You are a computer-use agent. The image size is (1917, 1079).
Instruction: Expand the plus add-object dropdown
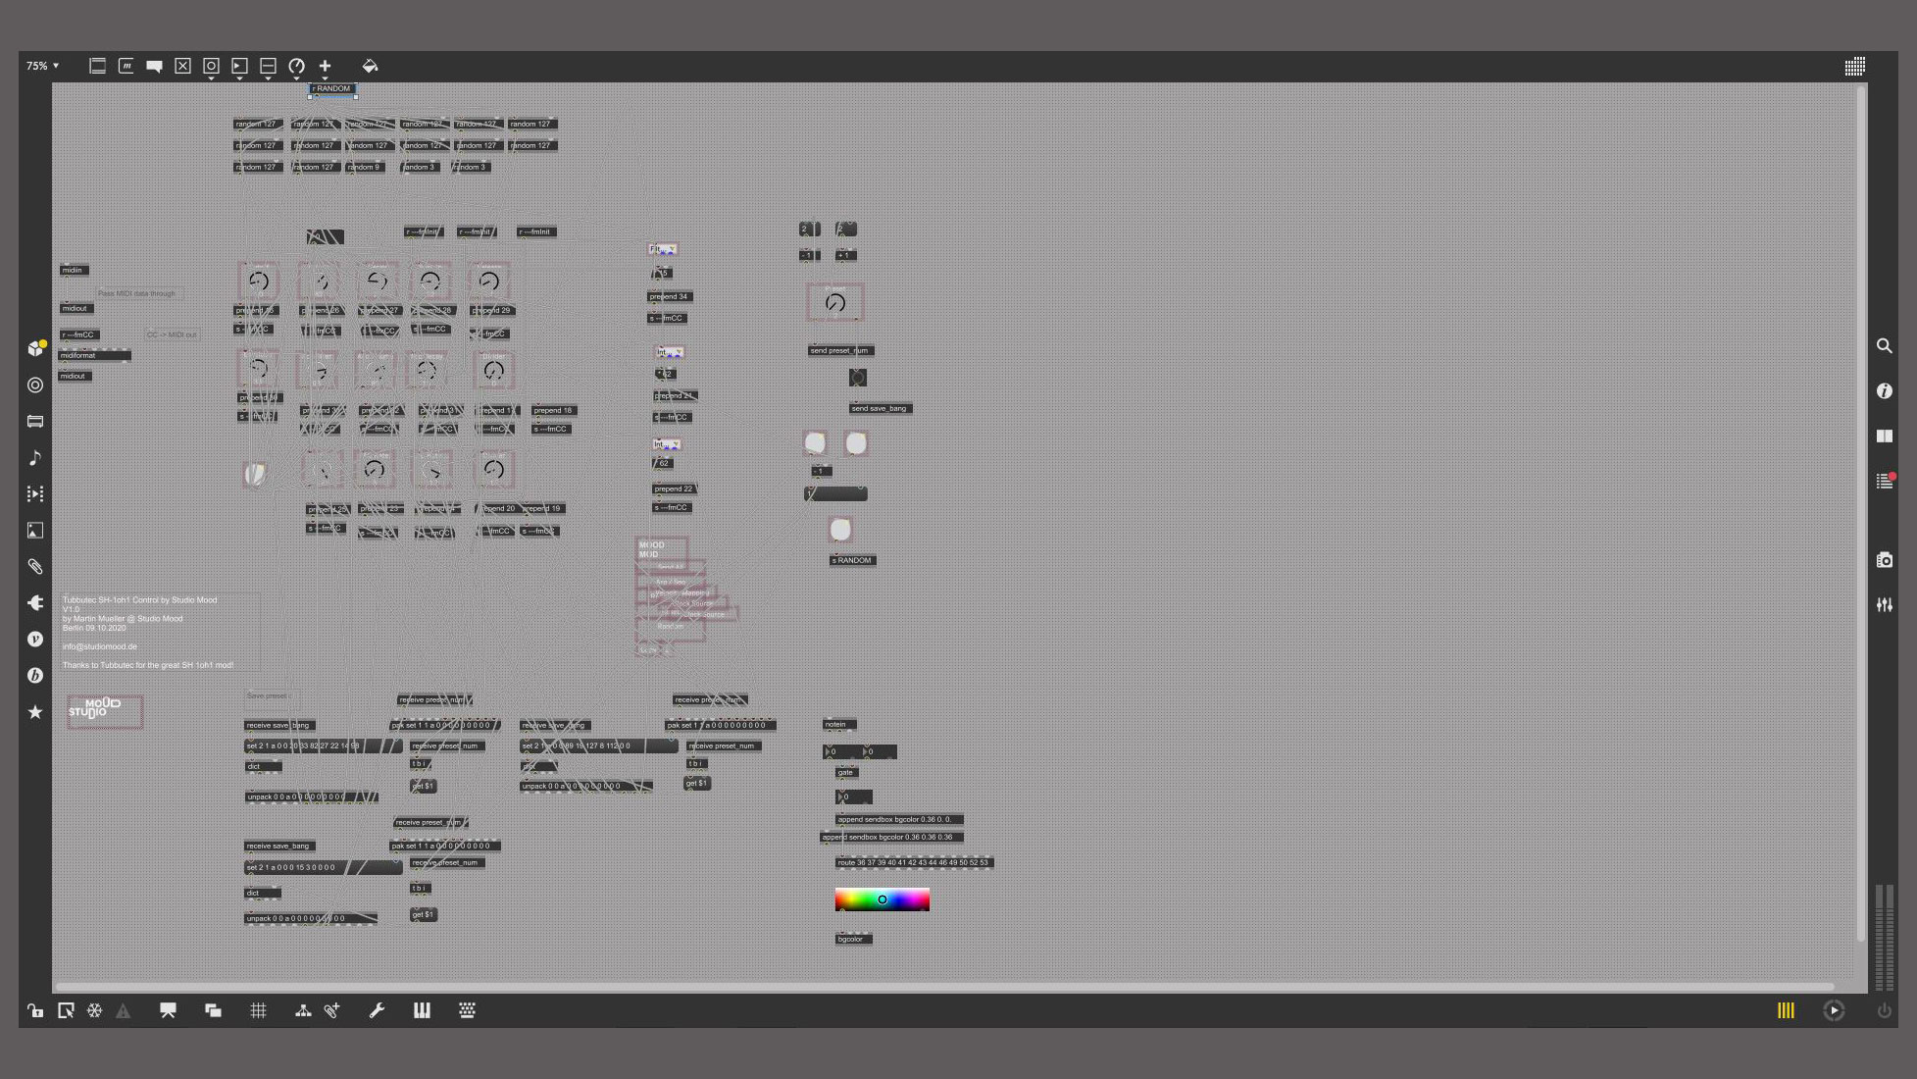(325, 78)
